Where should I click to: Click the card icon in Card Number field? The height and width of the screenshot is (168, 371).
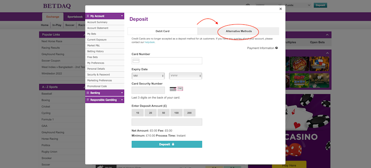coord(136,61)
